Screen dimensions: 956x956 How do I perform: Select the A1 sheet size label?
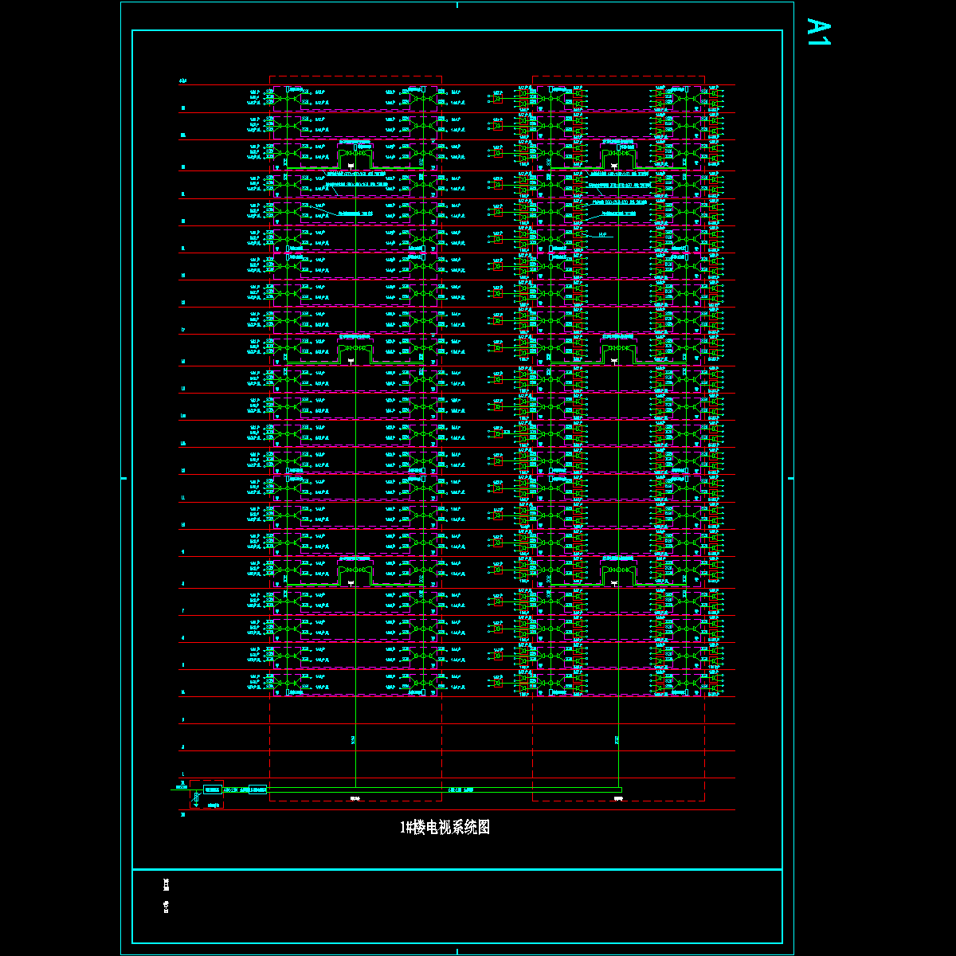pyautogui.click(x=818, y=32)
